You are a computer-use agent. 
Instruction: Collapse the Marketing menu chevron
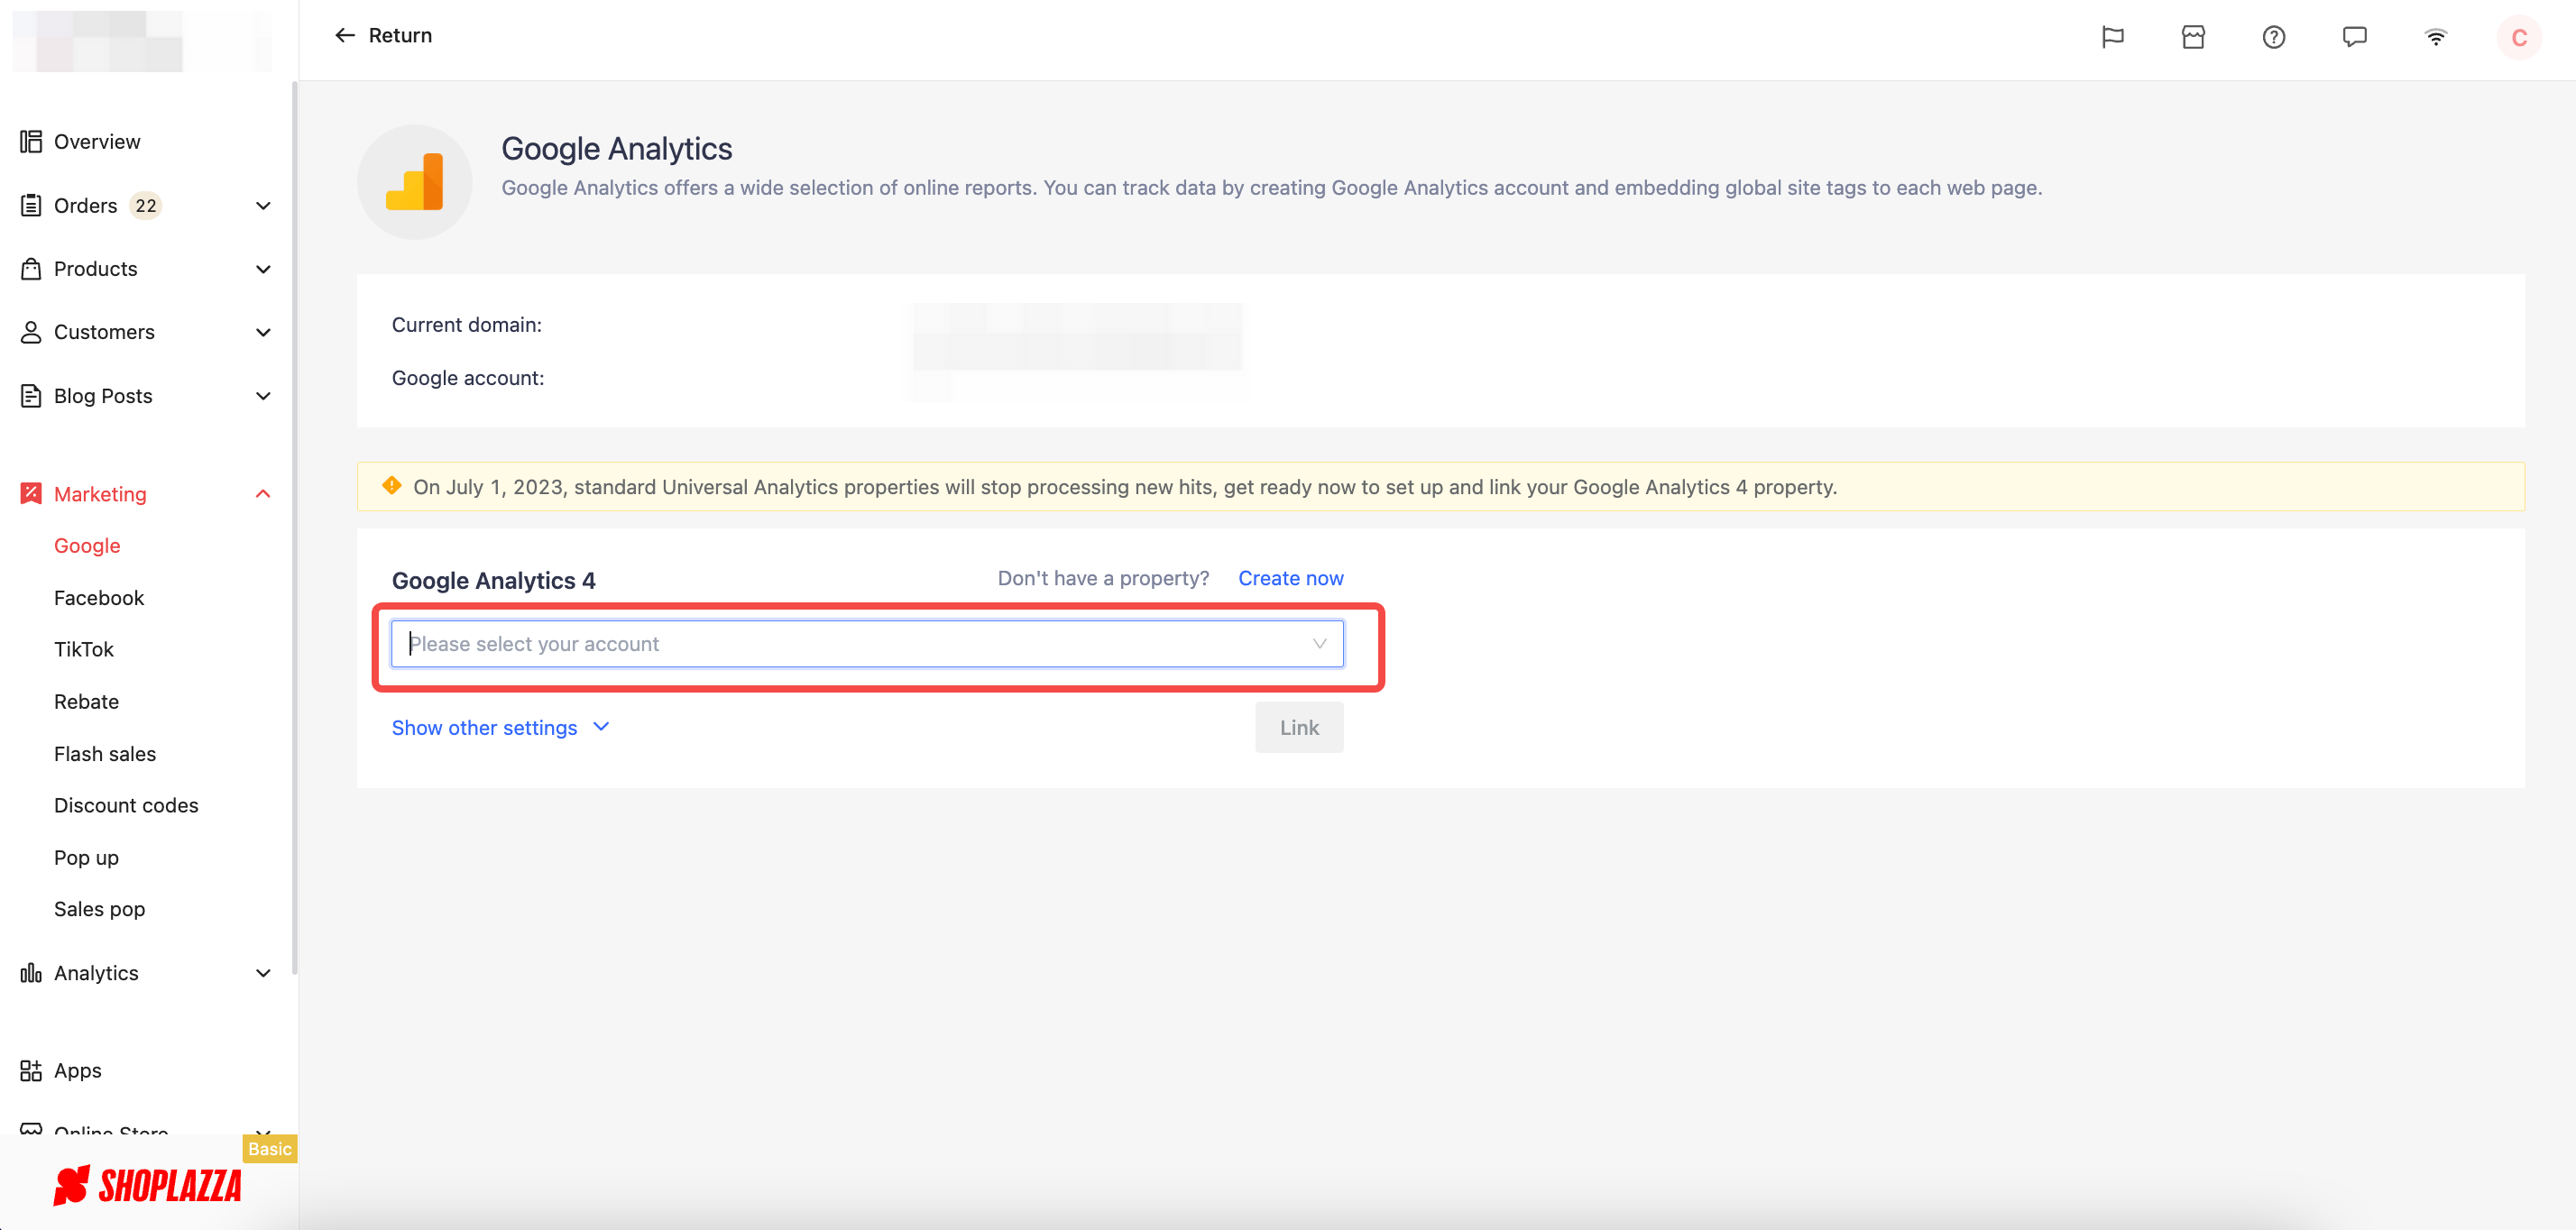[263, 493]
